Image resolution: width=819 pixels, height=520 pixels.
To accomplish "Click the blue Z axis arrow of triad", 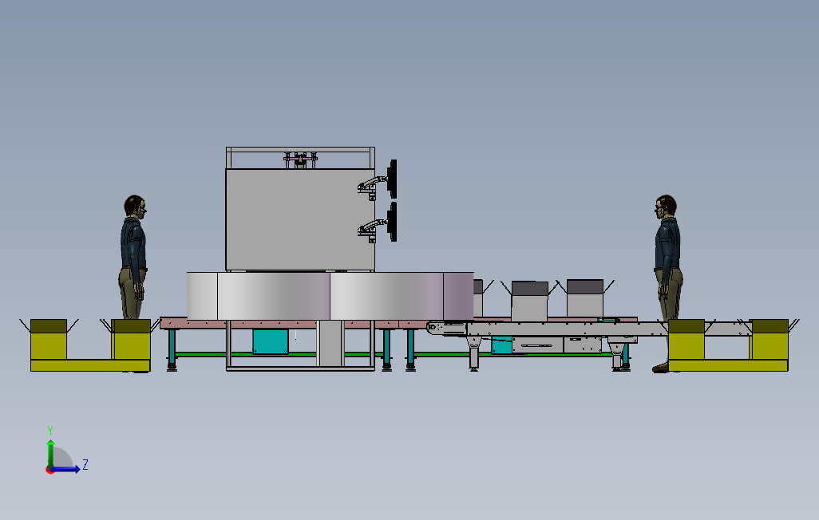I will click(66, 469).
